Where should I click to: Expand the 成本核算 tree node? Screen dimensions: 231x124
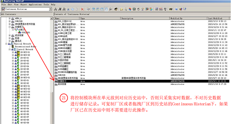(10, 35)
